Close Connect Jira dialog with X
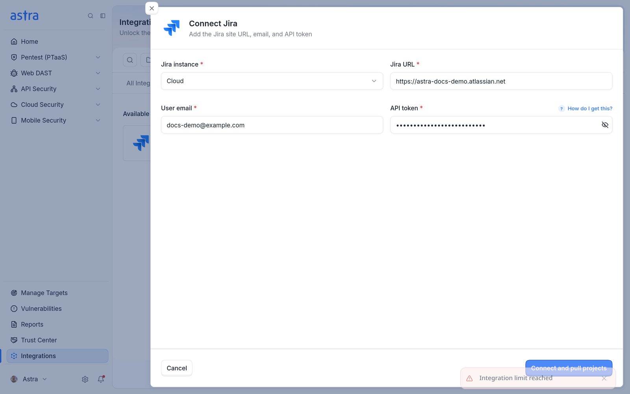Viewport: 630px width, 394px height. [152, 8]
